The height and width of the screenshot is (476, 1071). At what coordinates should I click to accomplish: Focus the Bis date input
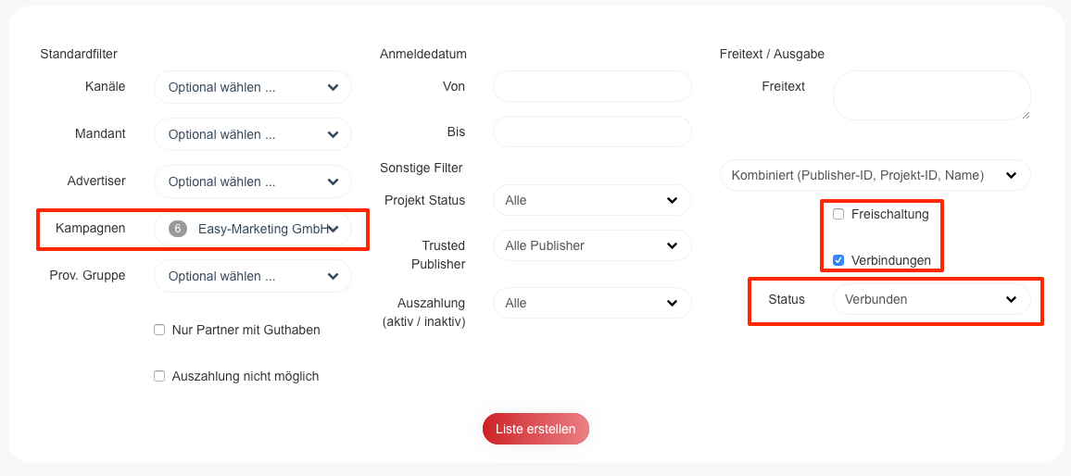[x=592, y=132]
